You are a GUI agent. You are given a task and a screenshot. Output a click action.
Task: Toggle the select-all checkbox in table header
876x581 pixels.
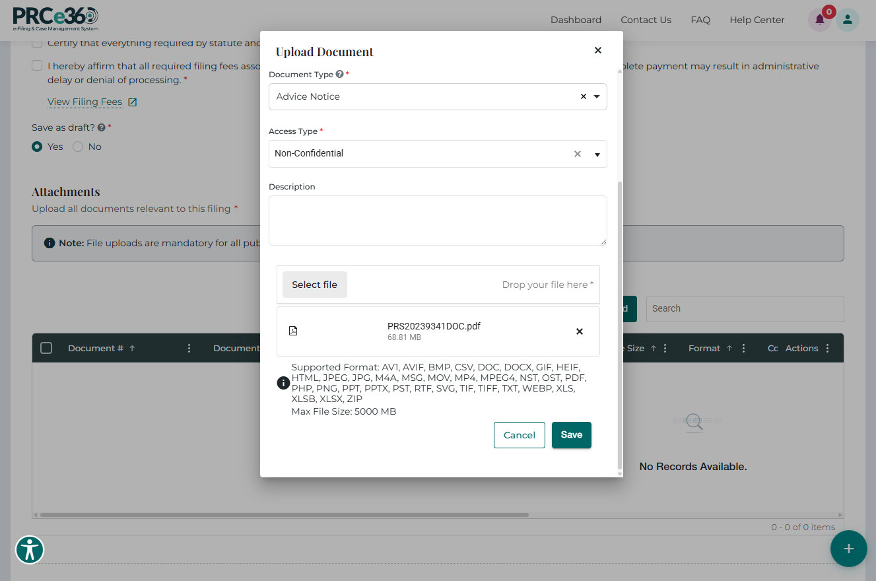[x=46, y=348]
